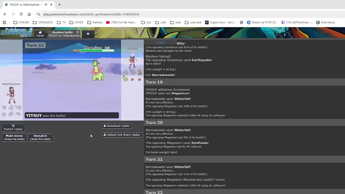Open the Edit bookmark folder
Viewport: 345px width, 194px height.
pos(146,22)
